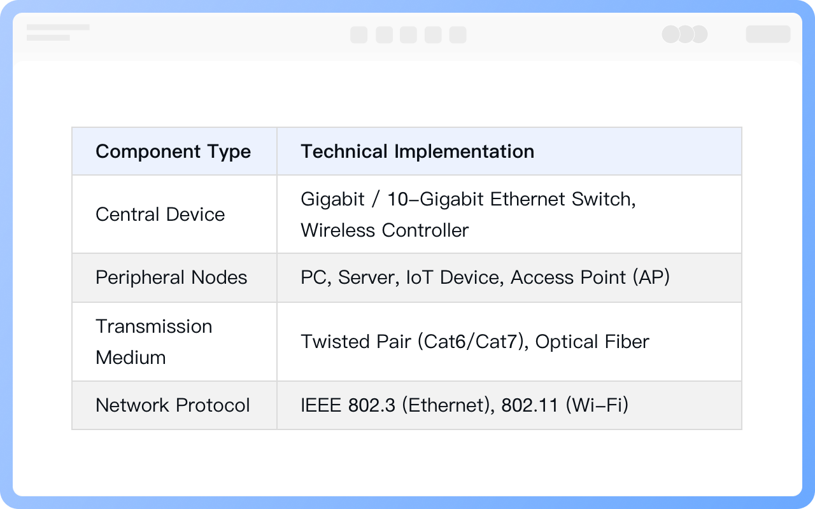Click the shorter subtitle placeholder bar
Viewport: 815px width, 509px height.
point(48,38)
